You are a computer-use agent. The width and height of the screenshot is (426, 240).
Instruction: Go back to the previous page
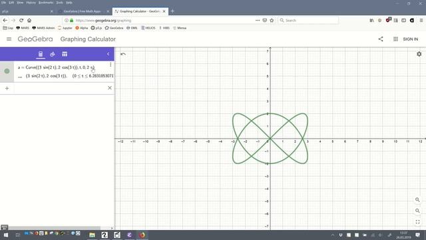pyautogui.click(x=5, y=21)
